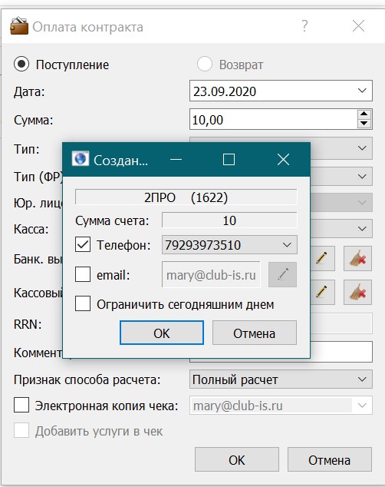Check Ограничить сегодняшним днем
Image resolution: width=385 pixels, height=487 pixels.
coord(83,303)
